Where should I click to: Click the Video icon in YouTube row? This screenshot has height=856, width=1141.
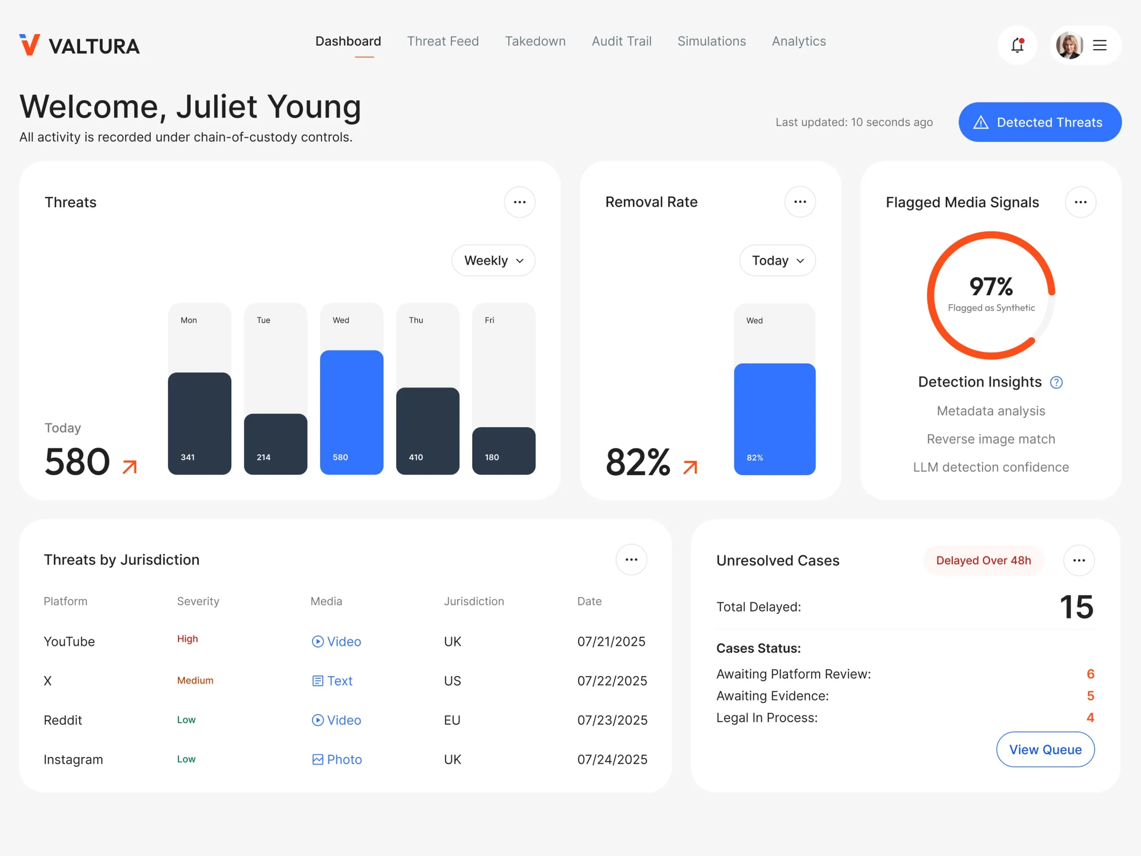(x=318, y=642)
